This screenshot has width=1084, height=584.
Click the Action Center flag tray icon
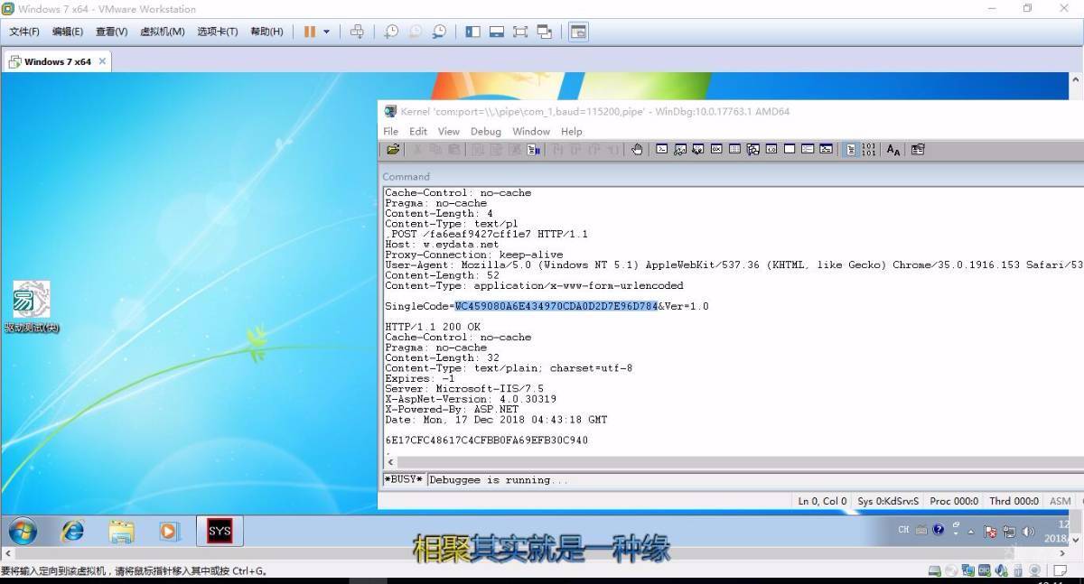[x=990, y=532]
